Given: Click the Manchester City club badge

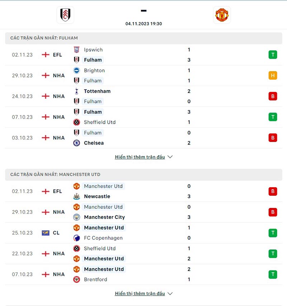Looking at the screenshot, I should click(76, 217).
